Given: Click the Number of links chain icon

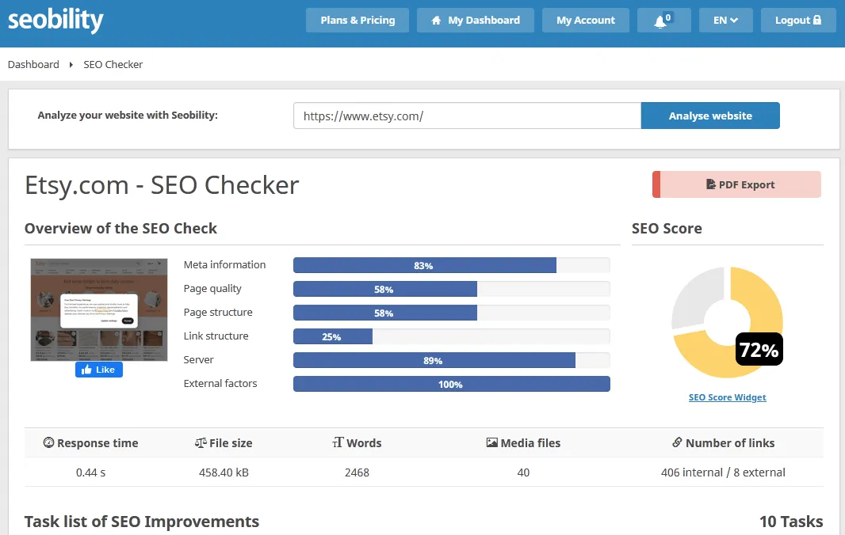Looking at the screenshot, I should click(677, 443).
